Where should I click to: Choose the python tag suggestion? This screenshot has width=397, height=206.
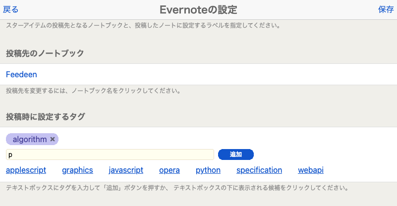[x=208, y=170]
